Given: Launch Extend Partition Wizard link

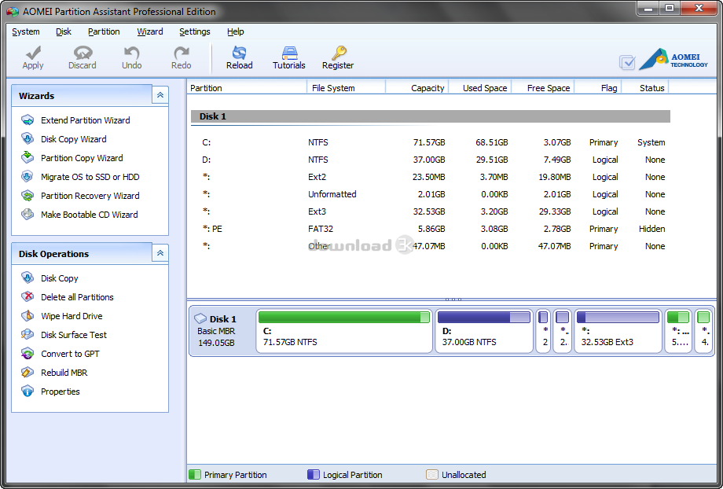Looking at the screenshot, I should 86,120.
